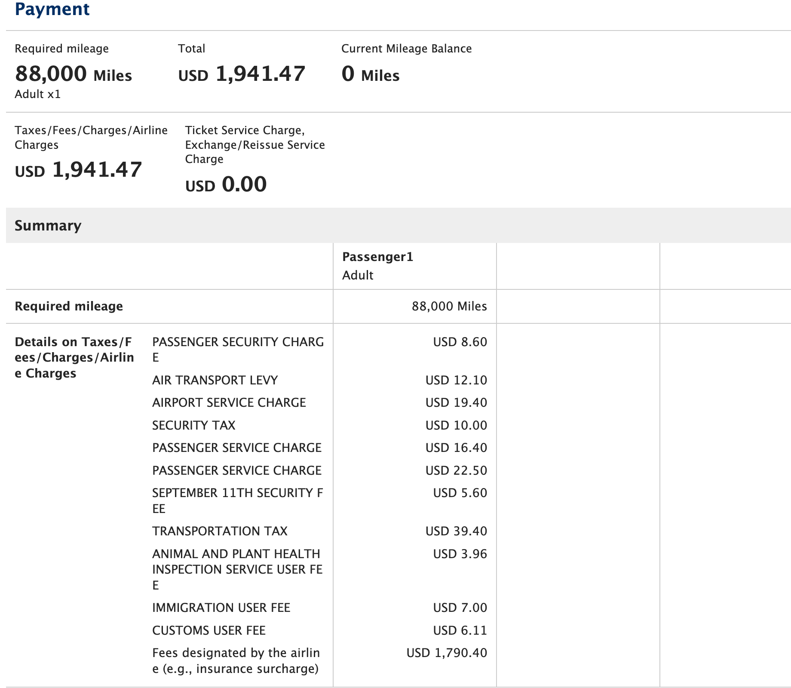791x688 pixels.
Task: Click the Summary section header
Action: [47, 225]
